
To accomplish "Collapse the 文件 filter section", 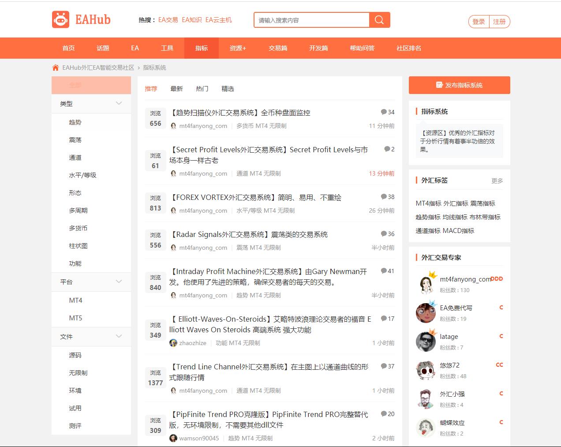I will 119,336.
